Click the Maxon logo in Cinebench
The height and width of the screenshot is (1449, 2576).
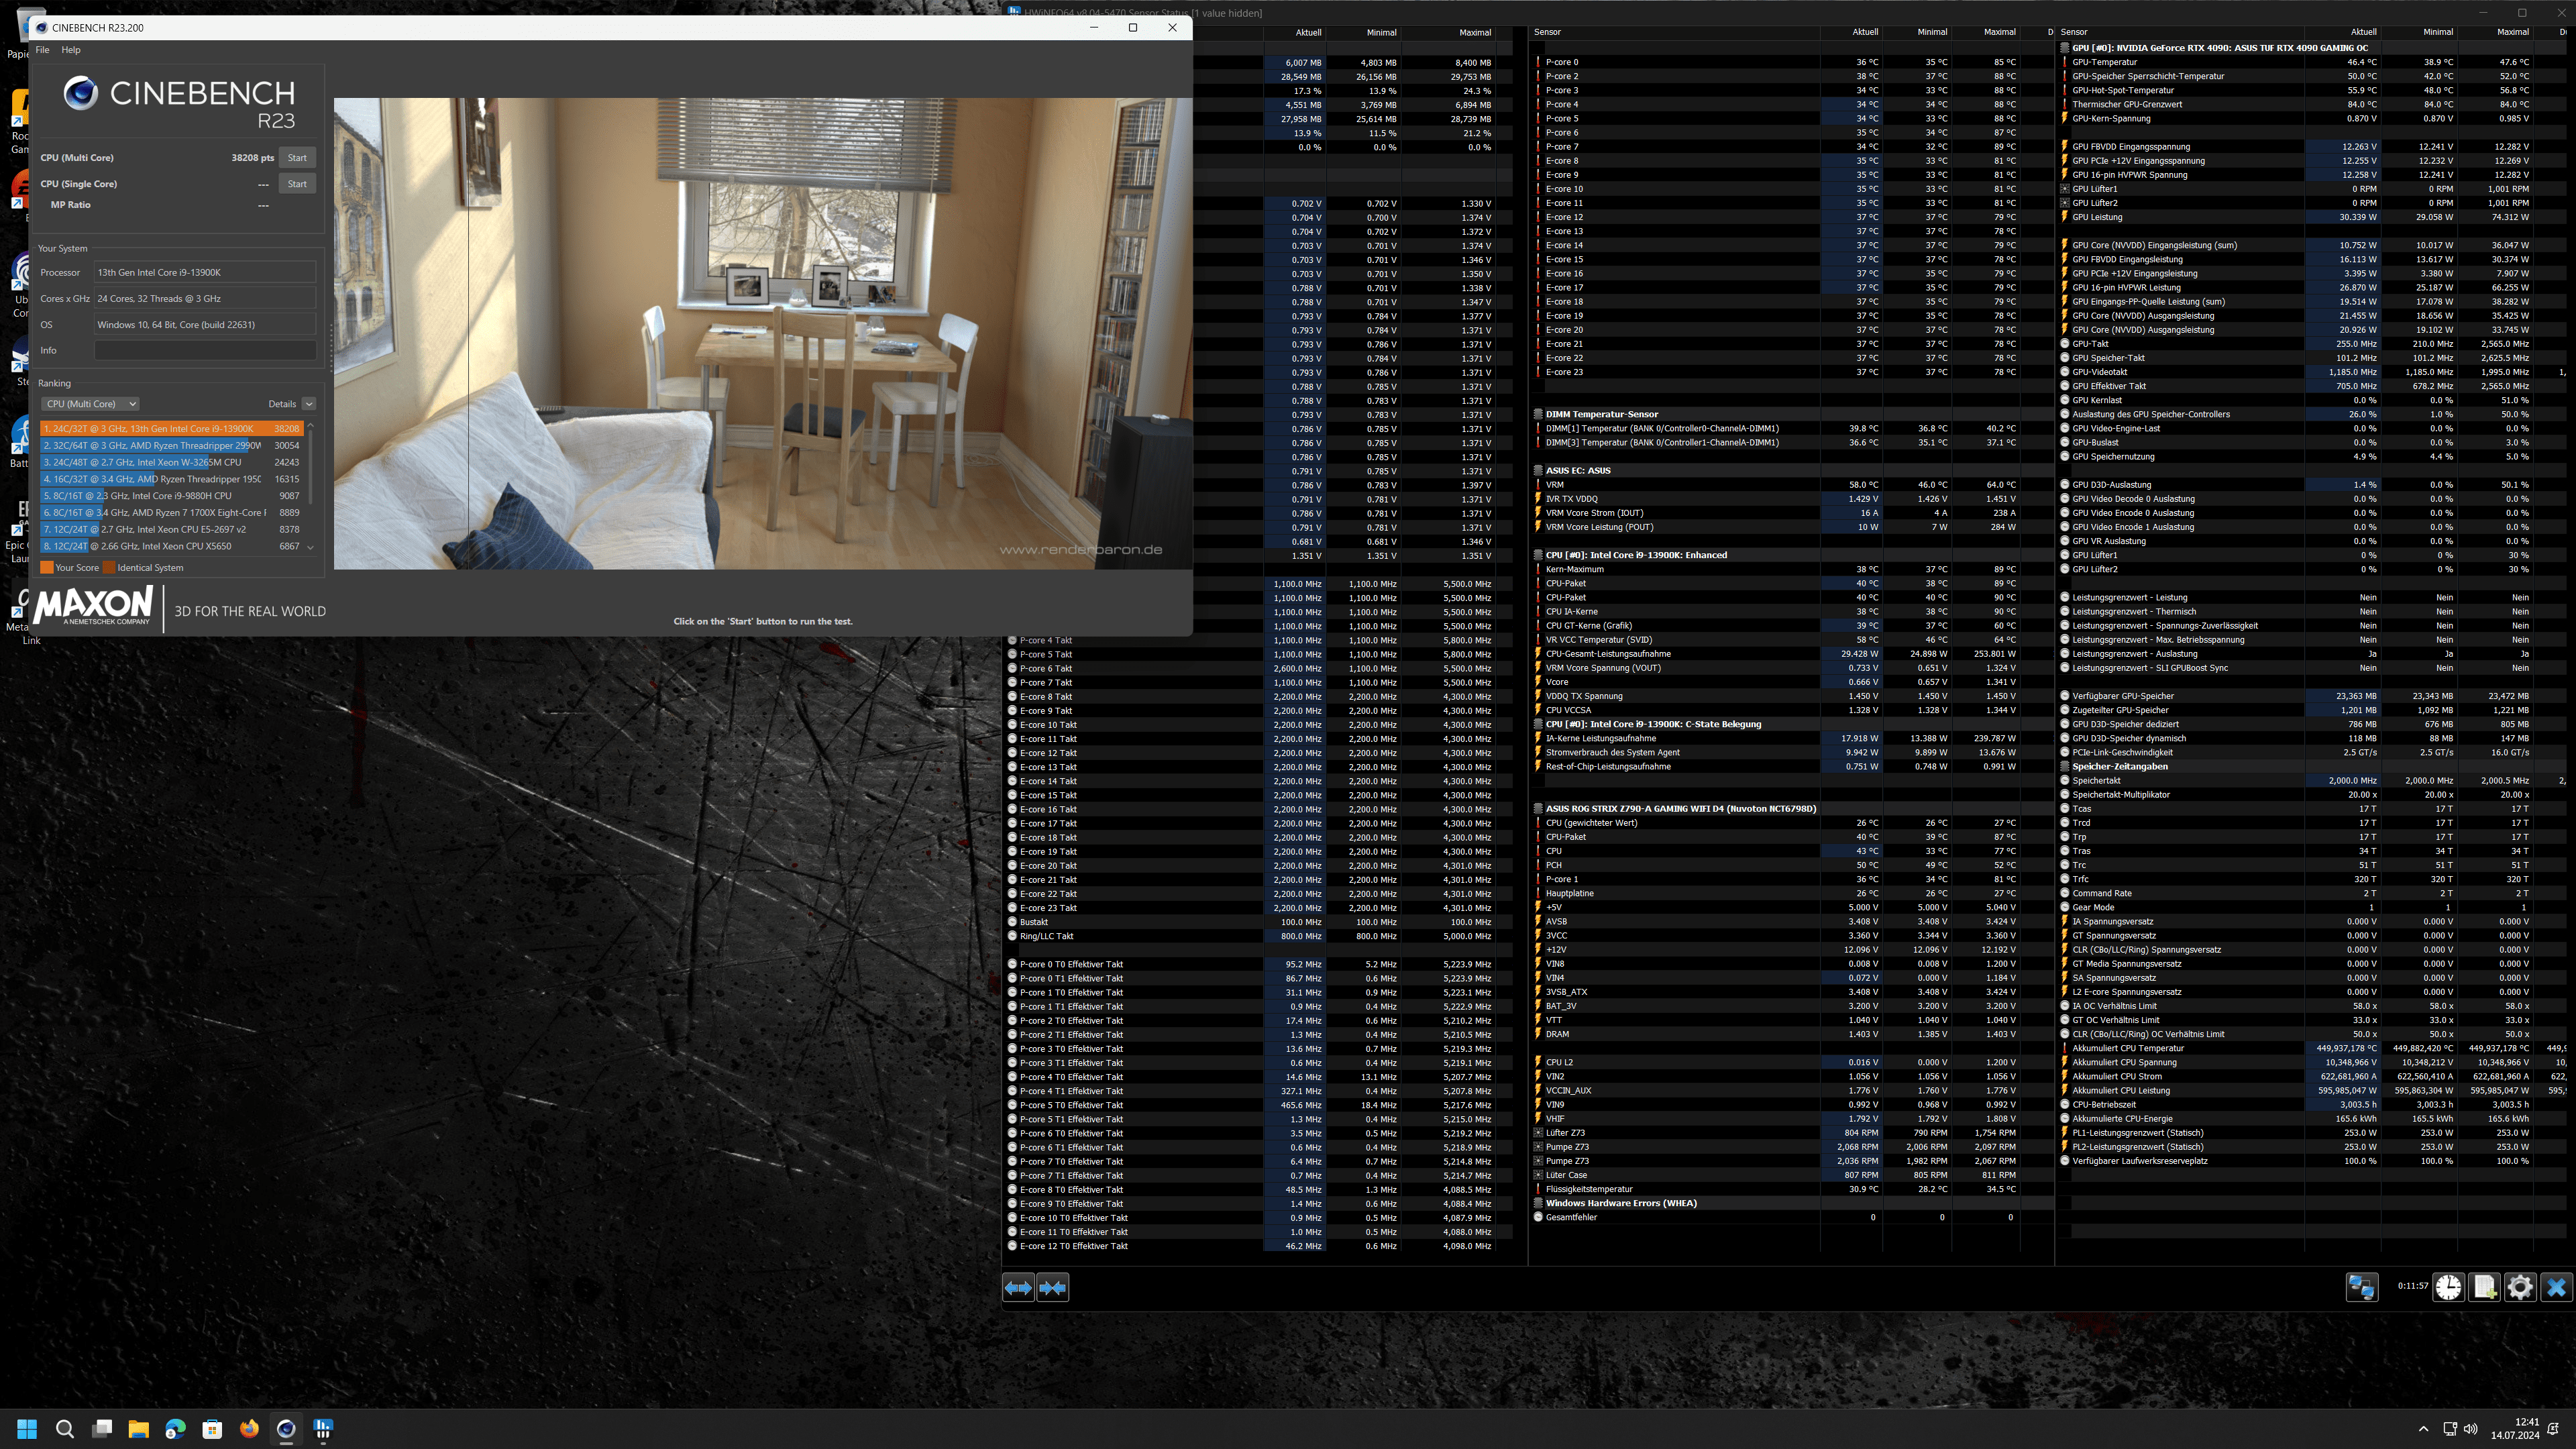click(x=94, y=606)
